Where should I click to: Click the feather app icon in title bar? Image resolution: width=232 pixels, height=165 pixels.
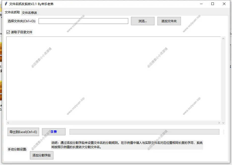click(5, 4)
